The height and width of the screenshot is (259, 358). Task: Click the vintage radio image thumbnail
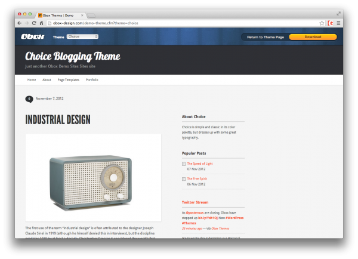(x=94, y=178)
